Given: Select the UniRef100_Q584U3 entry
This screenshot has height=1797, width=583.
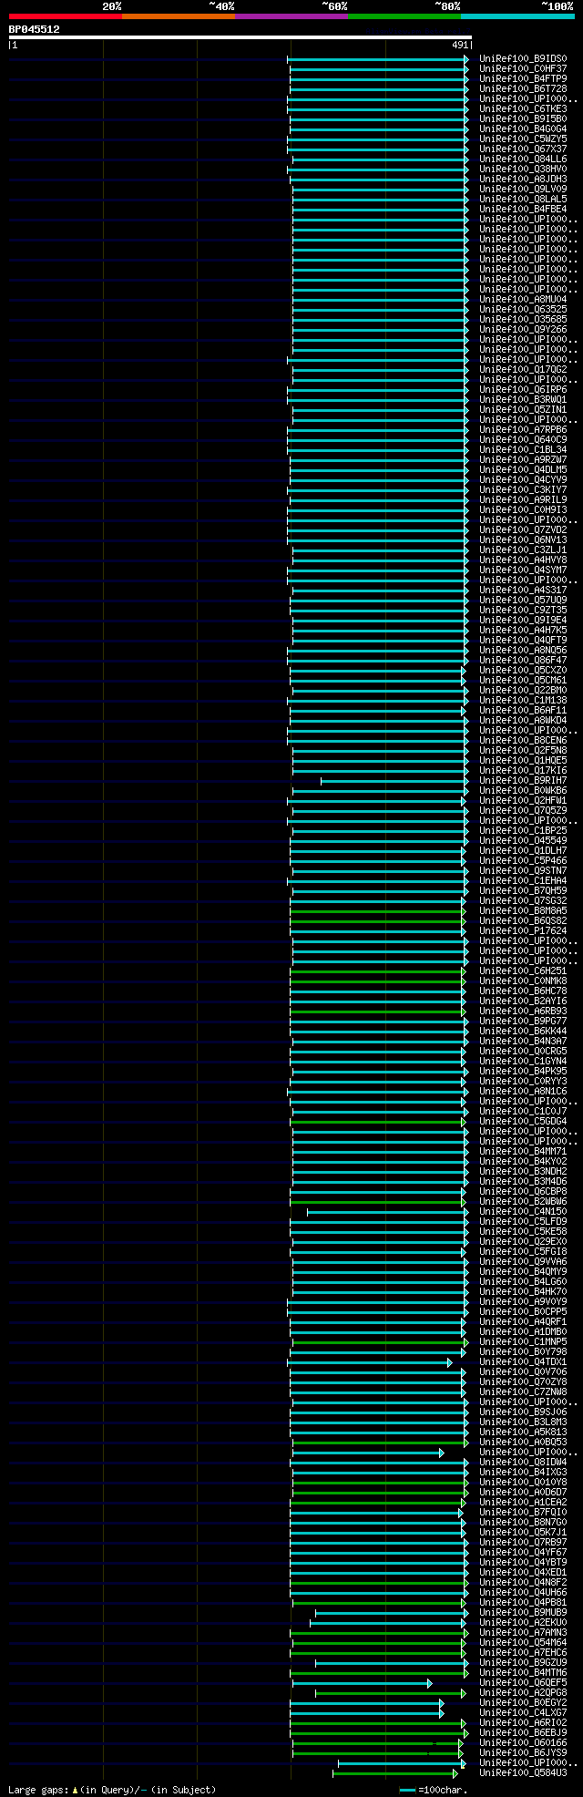Looking at the screenshot, I should coord(523,1773).
